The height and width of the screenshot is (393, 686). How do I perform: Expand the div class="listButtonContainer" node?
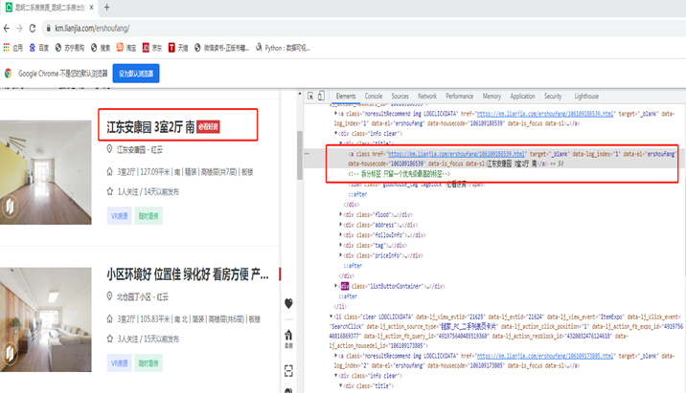336,286
